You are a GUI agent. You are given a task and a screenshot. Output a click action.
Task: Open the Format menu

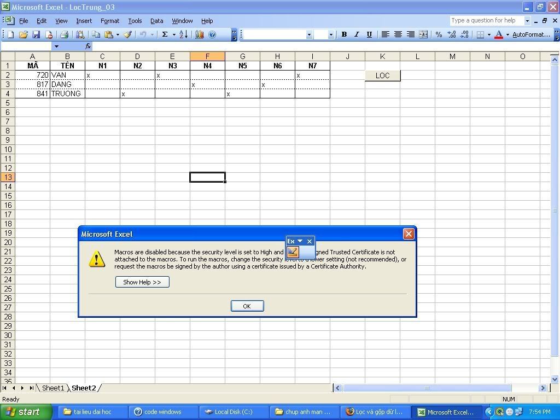pos(109,21)
